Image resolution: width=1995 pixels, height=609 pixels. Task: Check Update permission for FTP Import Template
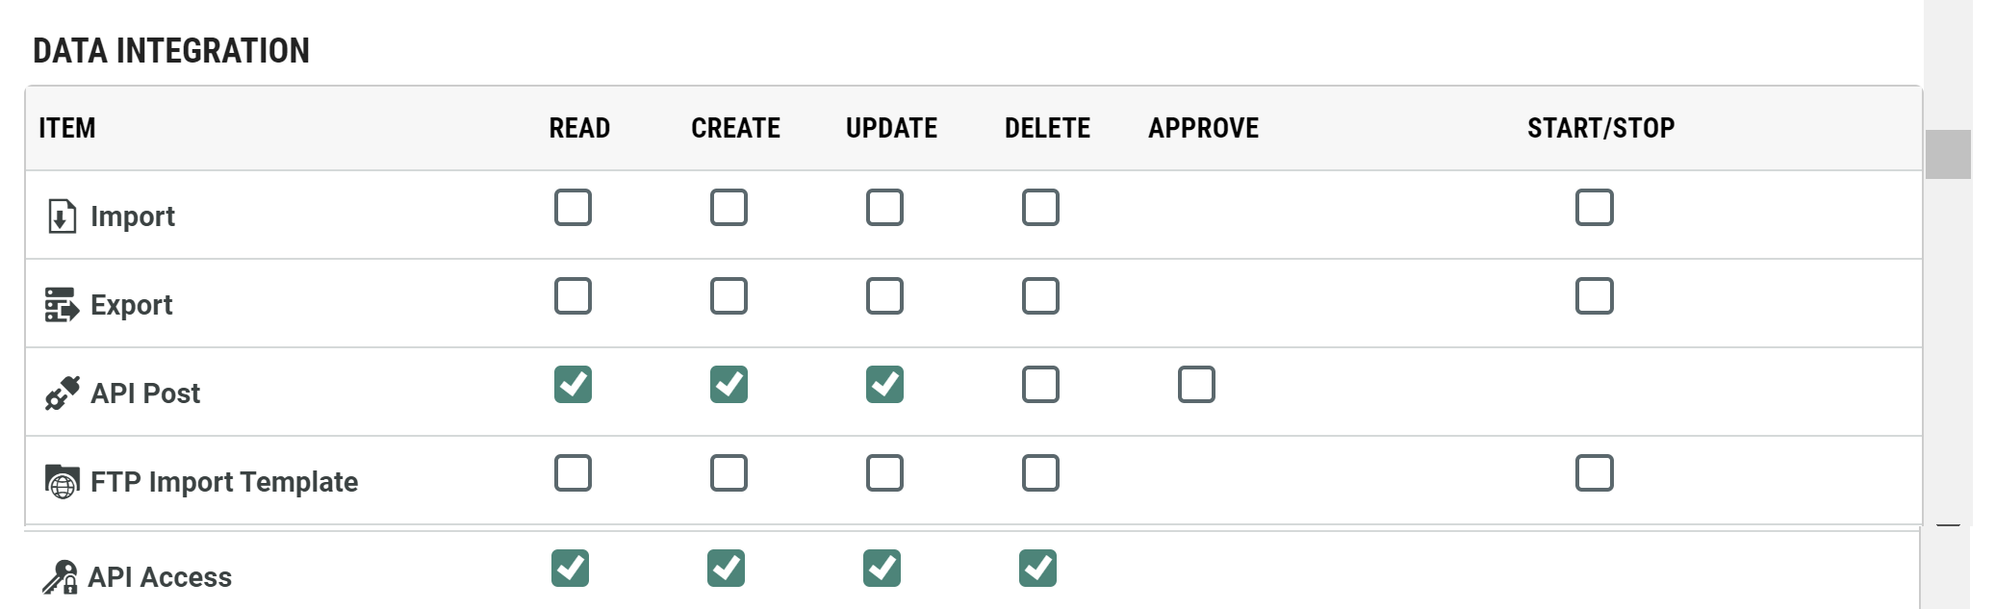click(884, 473)
